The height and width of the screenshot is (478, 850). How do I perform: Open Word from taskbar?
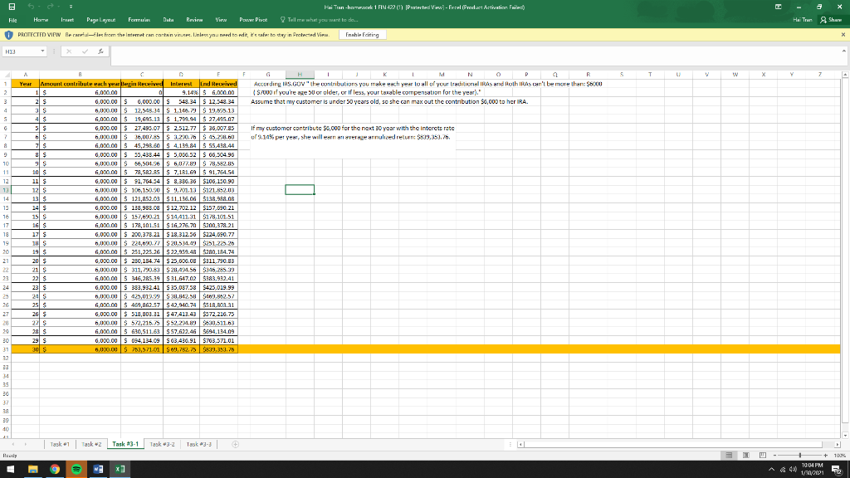98,469
